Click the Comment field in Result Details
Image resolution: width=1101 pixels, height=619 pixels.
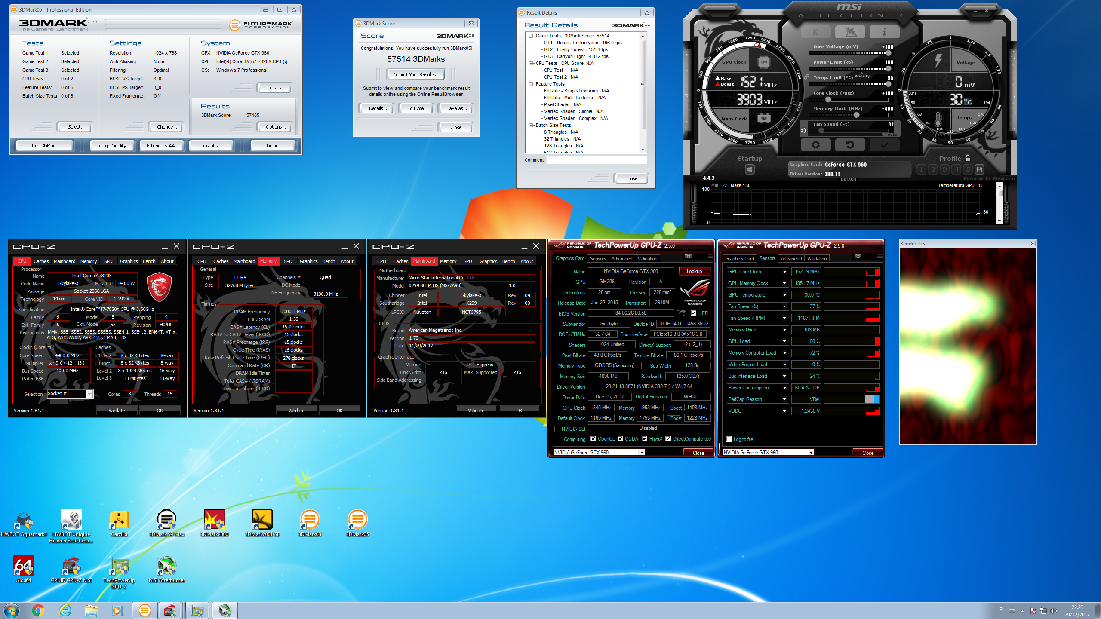coord(597,160)
